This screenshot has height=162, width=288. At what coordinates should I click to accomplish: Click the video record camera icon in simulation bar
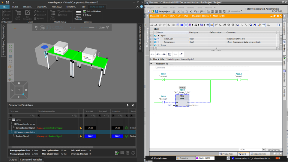coord(103,27)
